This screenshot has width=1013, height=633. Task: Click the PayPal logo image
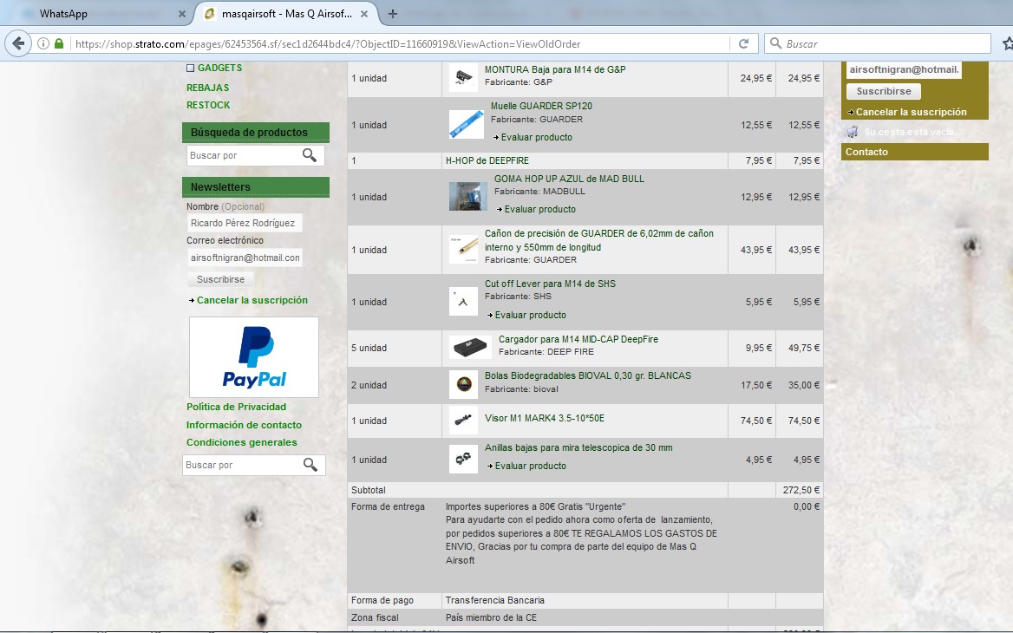click(x=254, y=357)
